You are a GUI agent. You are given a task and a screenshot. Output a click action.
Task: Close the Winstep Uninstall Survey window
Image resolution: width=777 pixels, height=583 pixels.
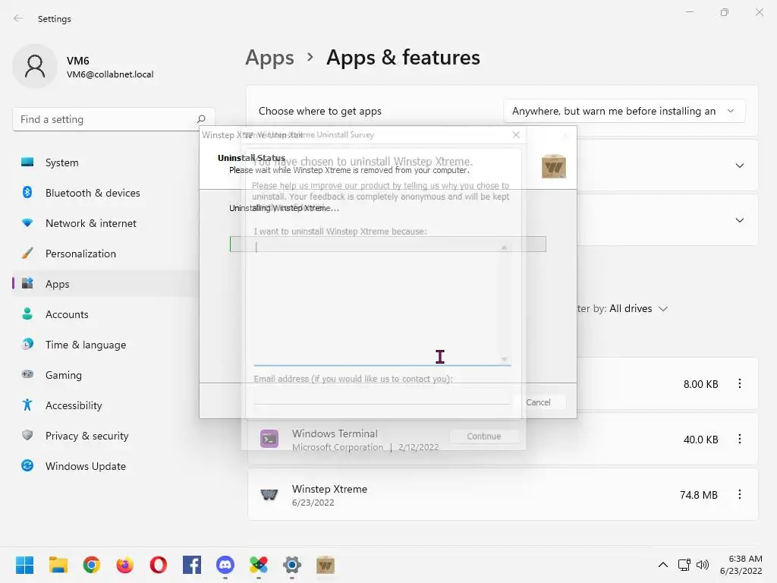tap(516, 135)
